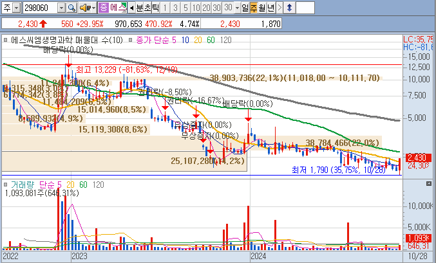Toggle price moving average 60 in legend
This screenshot has height=263, width=436.
[x=211, y=41]
